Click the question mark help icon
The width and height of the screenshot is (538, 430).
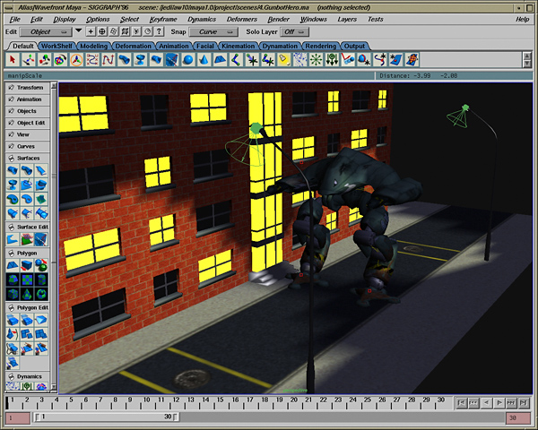[159, 32]
